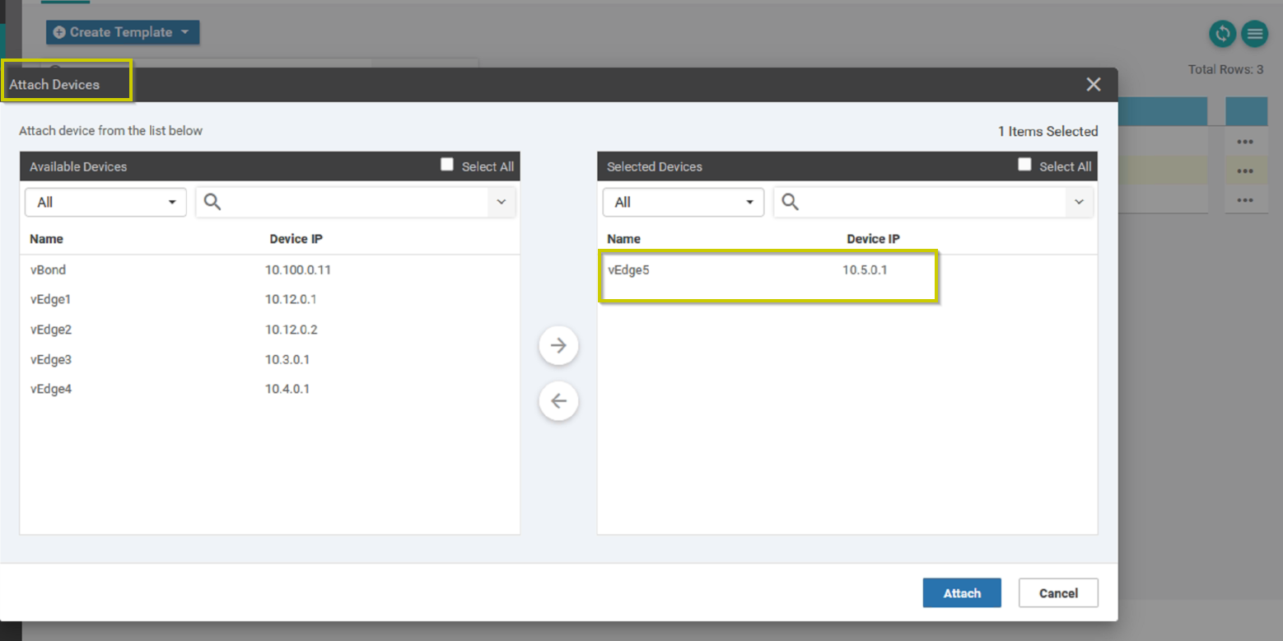The width and height of the screenshot is (1283, 641).
Task: Click the right arrow to move devices to selected
Action: (x=558, y=346)
